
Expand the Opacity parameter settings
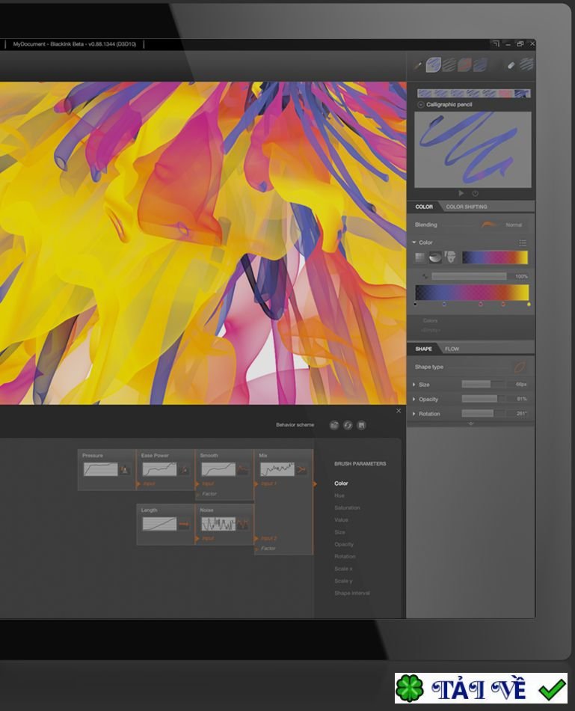pyautogui.click(x=414, y=399)
